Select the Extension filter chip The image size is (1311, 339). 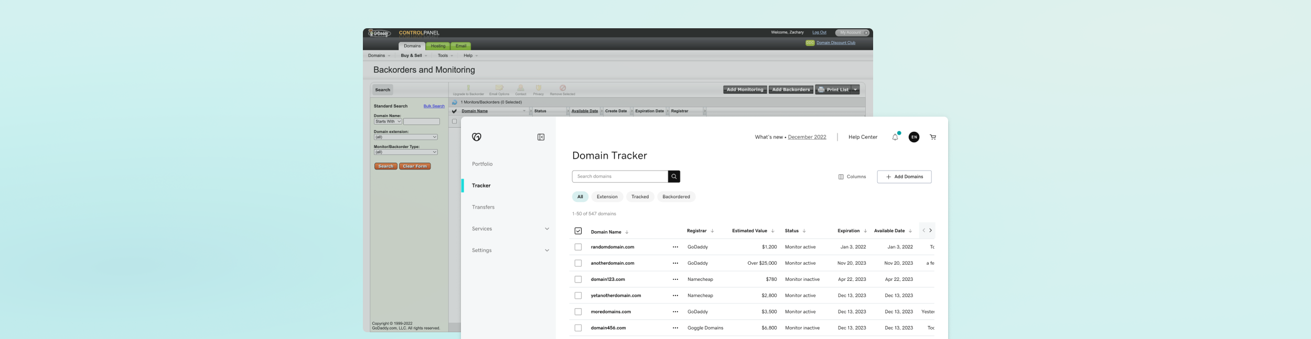[x=607, y=197]
